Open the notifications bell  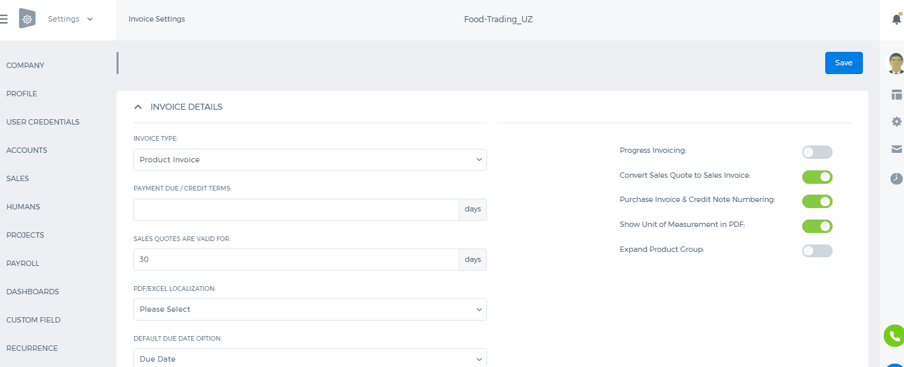click(x=896, y=19)
